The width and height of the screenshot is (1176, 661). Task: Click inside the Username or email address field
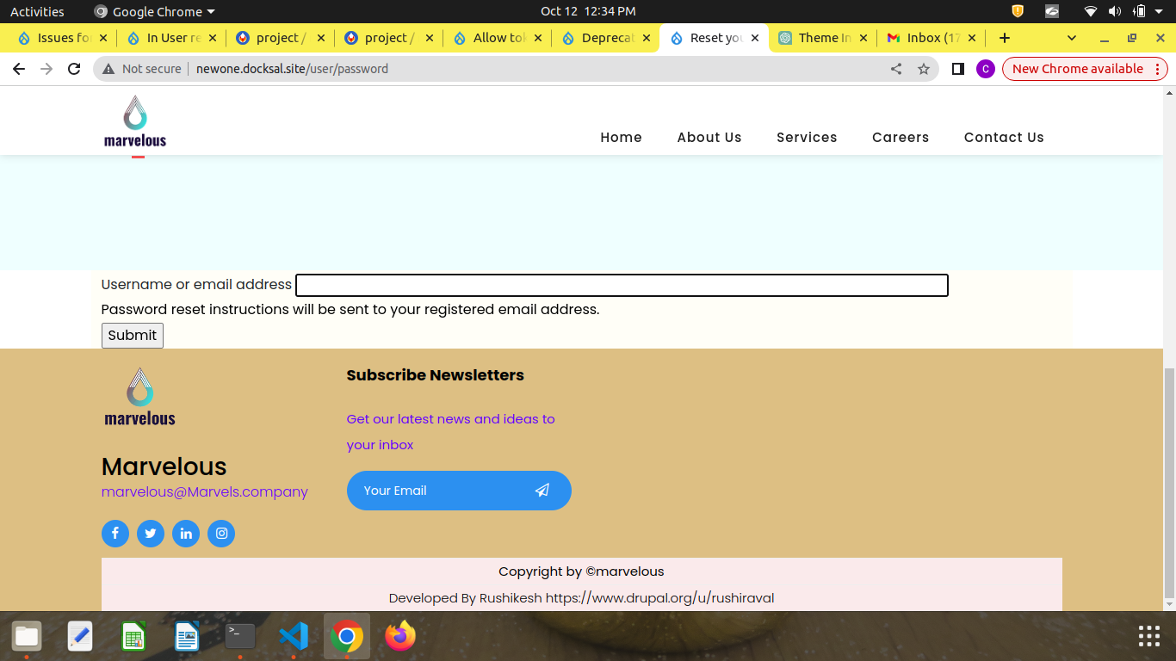coord(622,285)
